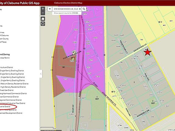The image size is (175, 131).
Task: Show search results for 310 ED... suggestion
Action: pyautogui.click(x=67, y=13)
